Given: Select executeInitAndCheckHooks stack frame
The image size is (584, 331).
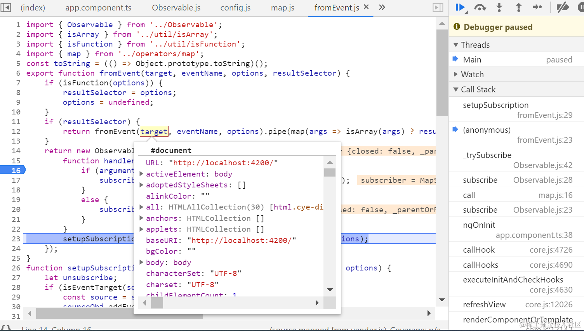Looking at the screenshot, I should pyautogui.click(x=516, y=284).
